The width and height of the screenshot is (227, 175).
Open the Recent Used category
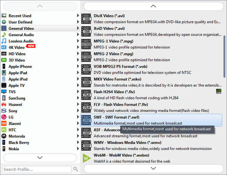(x=20, y=16)
